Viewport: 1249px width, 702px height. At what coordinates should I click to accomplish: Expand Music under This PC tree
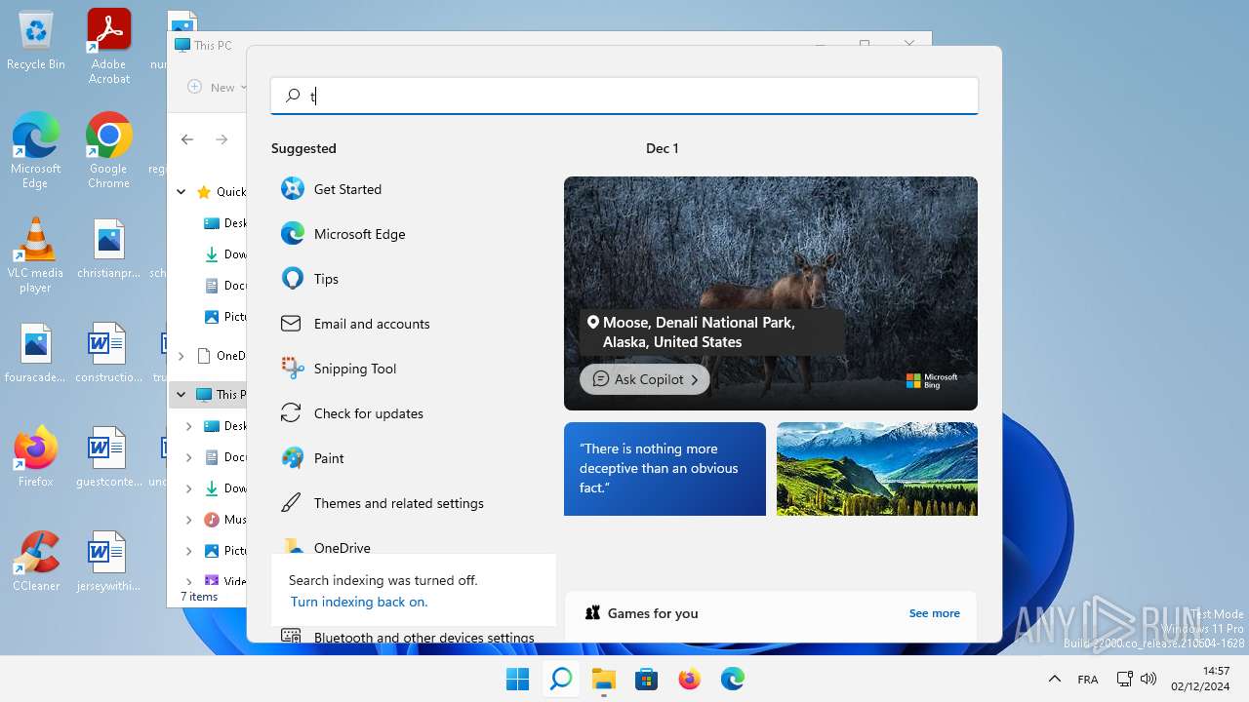point(189,520)
